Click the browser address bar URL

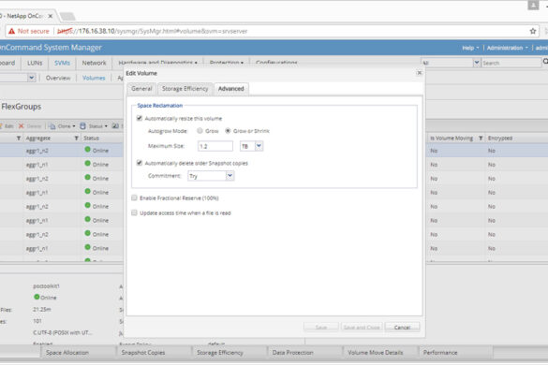(x=152, y=31)
